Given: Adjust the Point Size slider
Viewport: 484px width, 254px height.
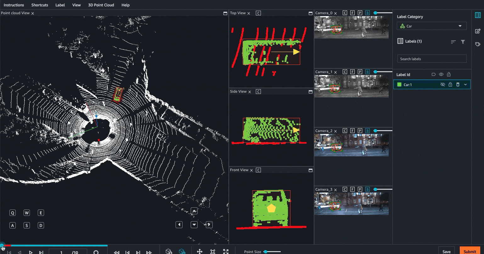Looking at the screenshot, I should tap(273, 251).
